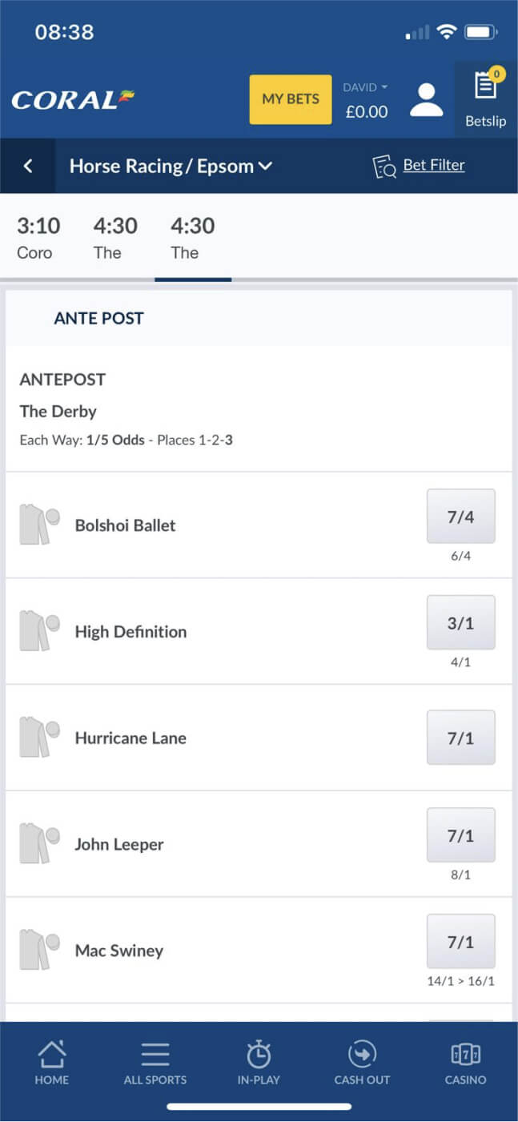Image resolution: width=518 pixels, height=1122 pixels.
Task: Tap John Leeper's 7/1 odds price
Action: 461,835
